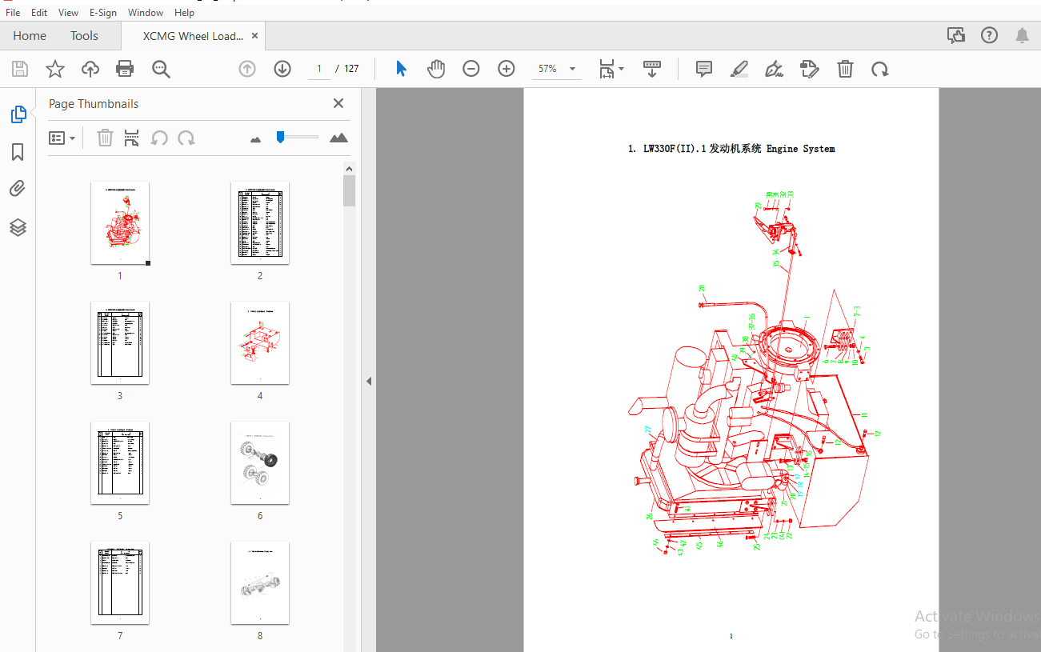1041x652 pixels.
Task: Activate the hand pan tool
Action: coord(436,69)
